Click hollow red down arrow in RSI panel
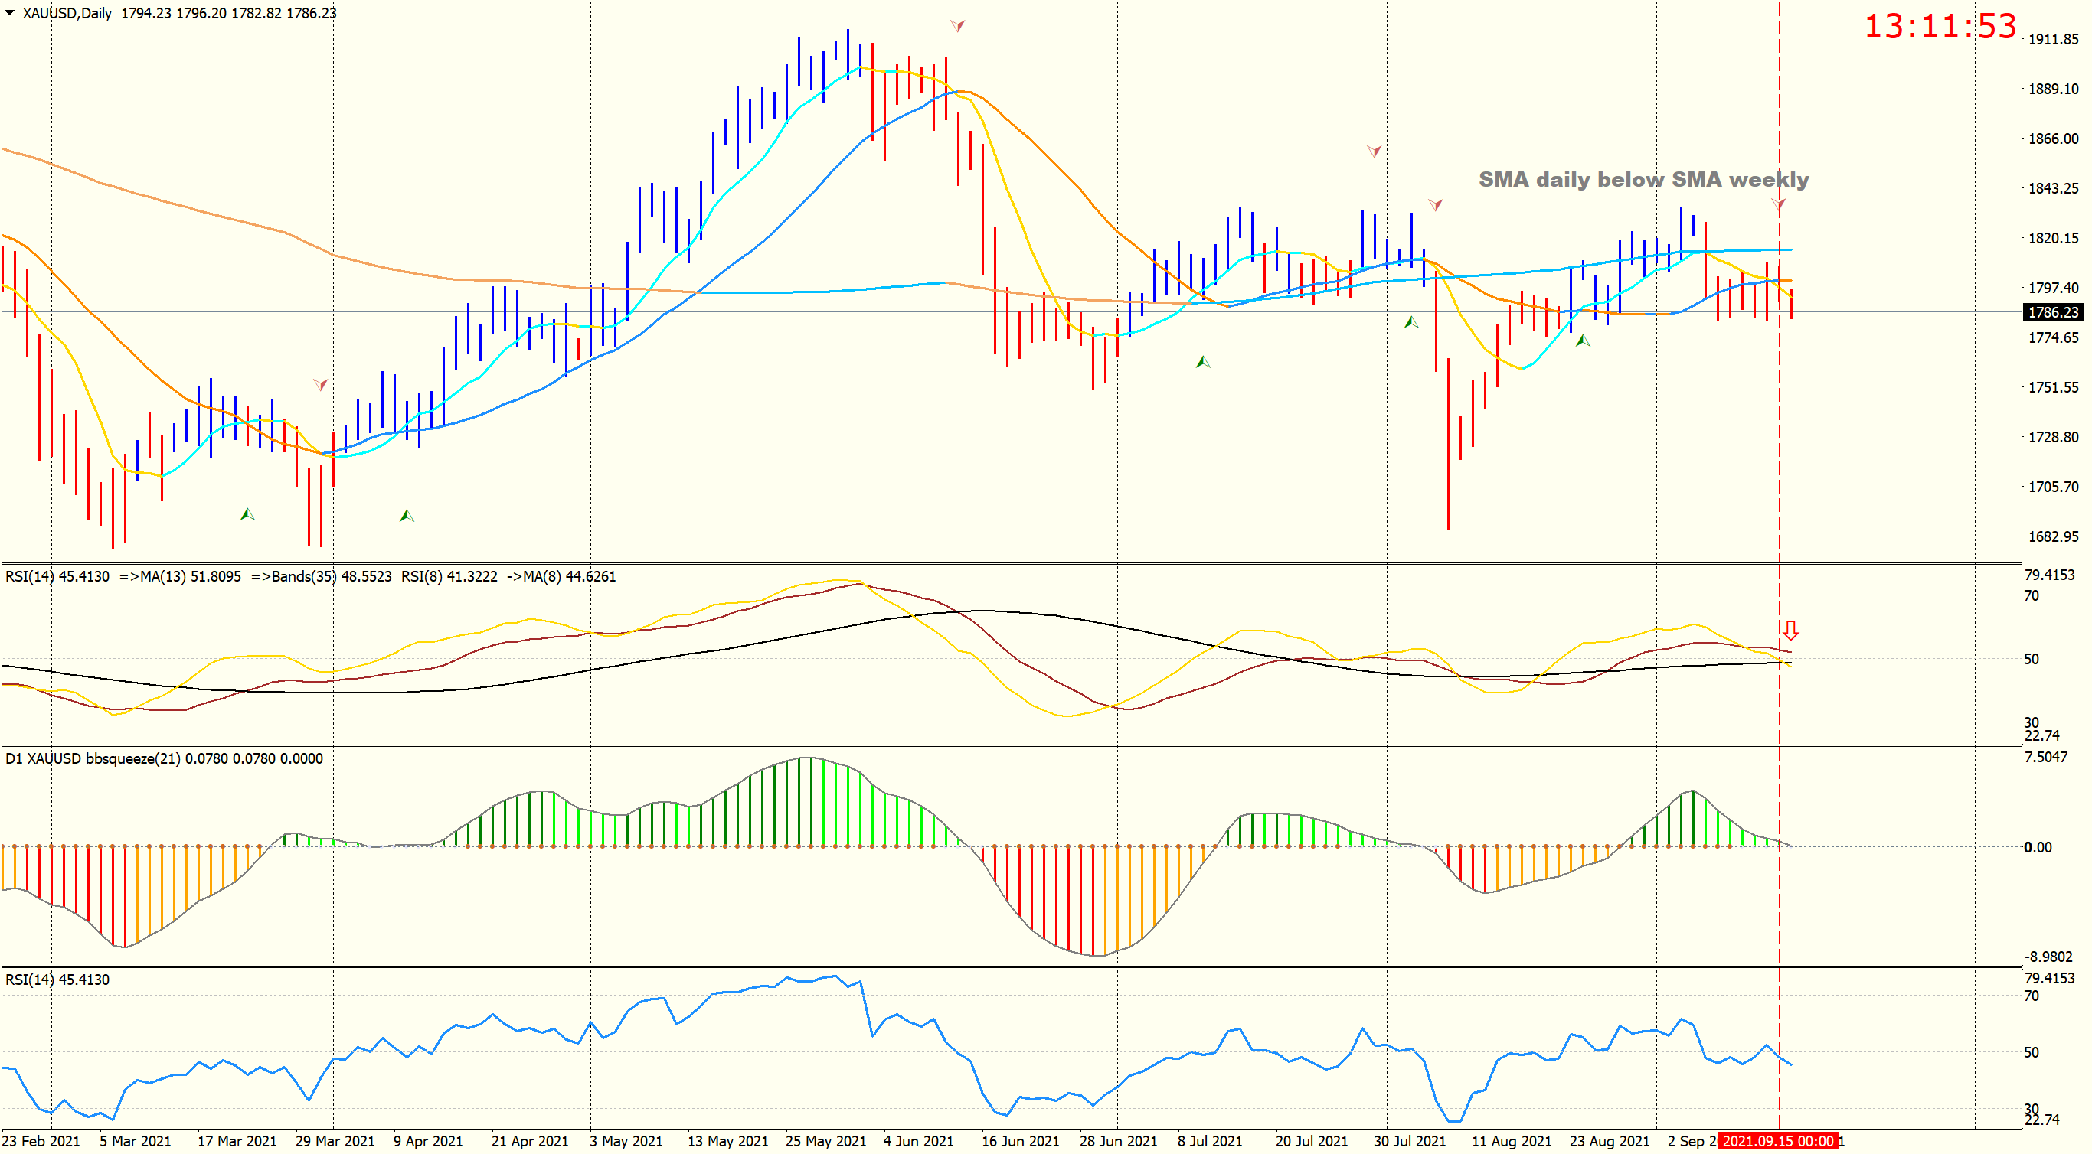This screenshot has height=1154, width=2092. (1790, 630)
